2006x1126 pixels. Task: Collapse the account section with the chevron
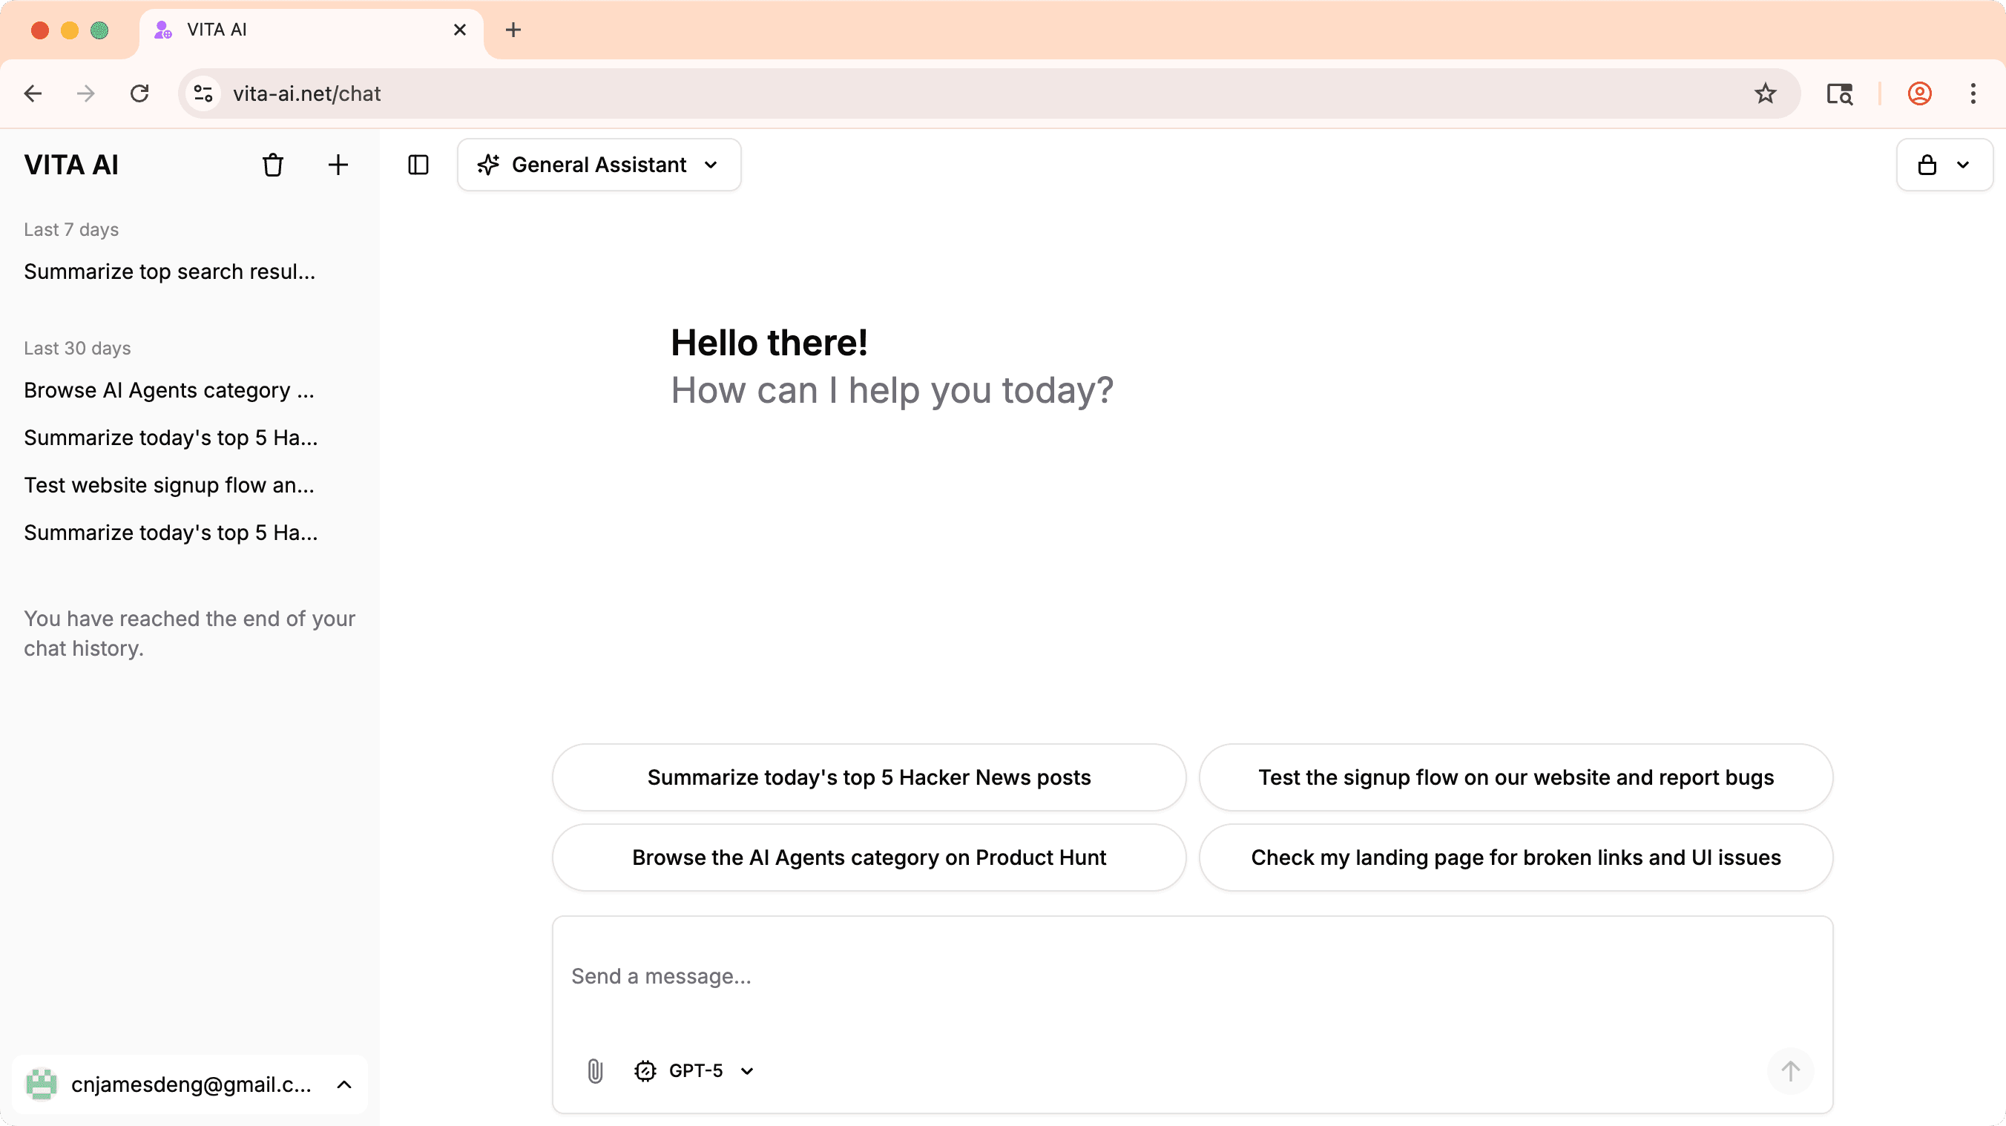pyautogui.click(x=344, y=1084)
